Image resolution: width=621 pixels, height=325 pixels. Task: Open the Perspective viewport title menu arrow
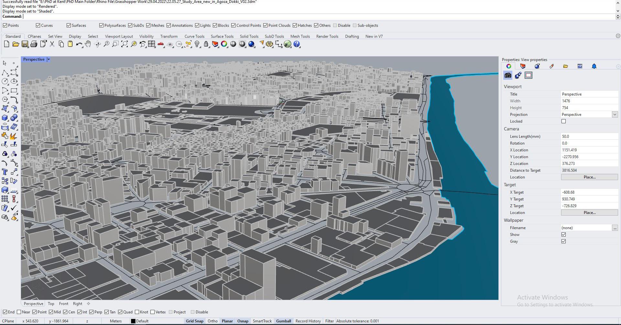coord(49,59)
